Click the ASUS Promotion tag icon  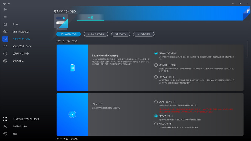[x=5, y=46]
